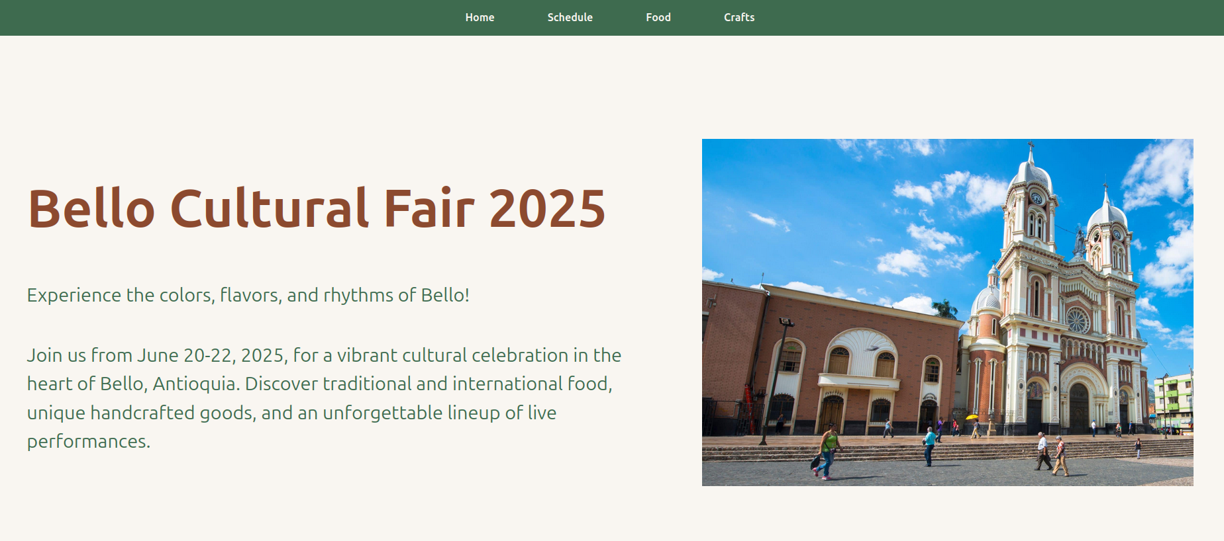Screen dimensions: 1224x541
Task: Click the Bello Cultural Fair 2025 heading
Action: tap(316, 208)
